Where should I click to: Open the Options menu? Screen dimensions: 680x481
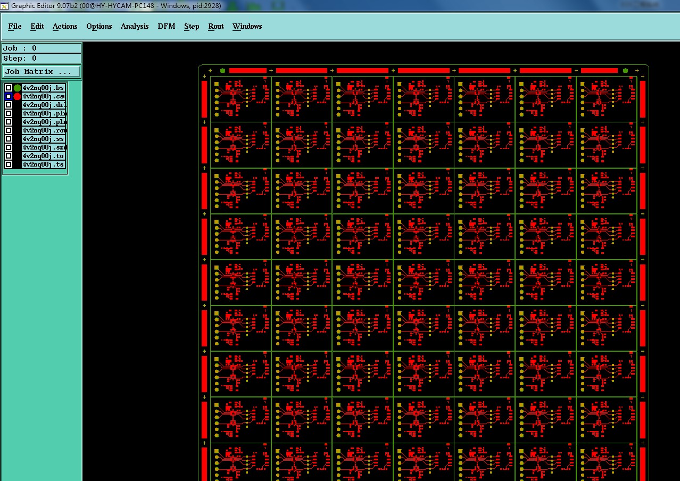(x=99, y=26)
